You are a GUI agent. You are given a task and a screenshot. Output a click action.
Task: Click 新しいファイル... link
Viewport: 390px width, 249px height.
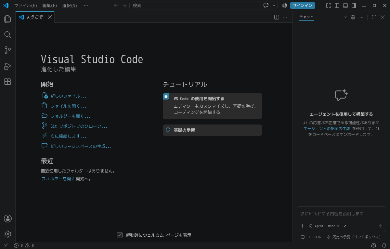(x=64, y=96)
